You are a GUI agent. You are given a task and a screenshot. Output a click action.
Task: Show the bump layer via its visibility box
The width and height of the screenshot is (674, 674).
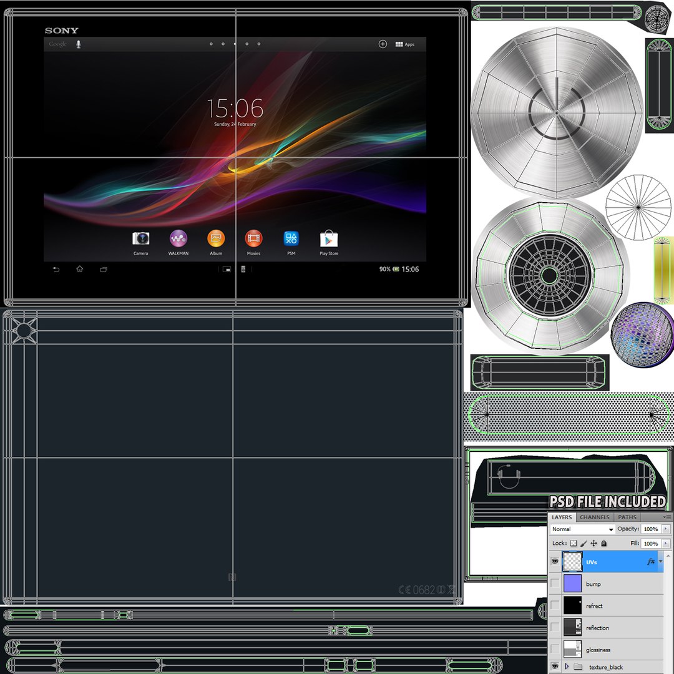555,584
